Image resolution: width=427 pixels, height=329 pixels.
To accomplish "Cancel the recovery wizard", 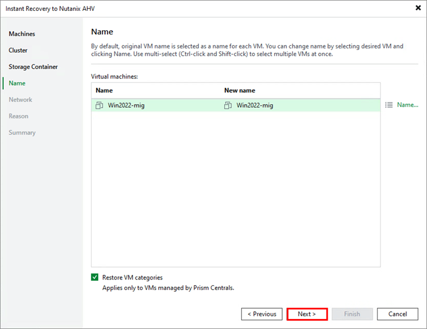I will point(397,314).
